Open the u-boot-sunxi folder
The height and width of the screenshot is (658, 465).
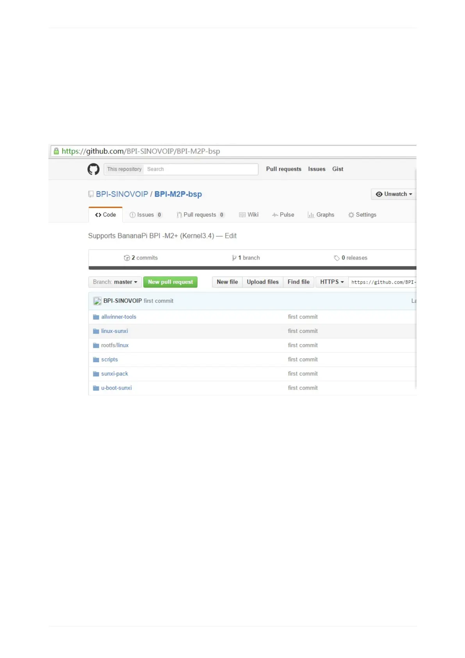point(116,388)
